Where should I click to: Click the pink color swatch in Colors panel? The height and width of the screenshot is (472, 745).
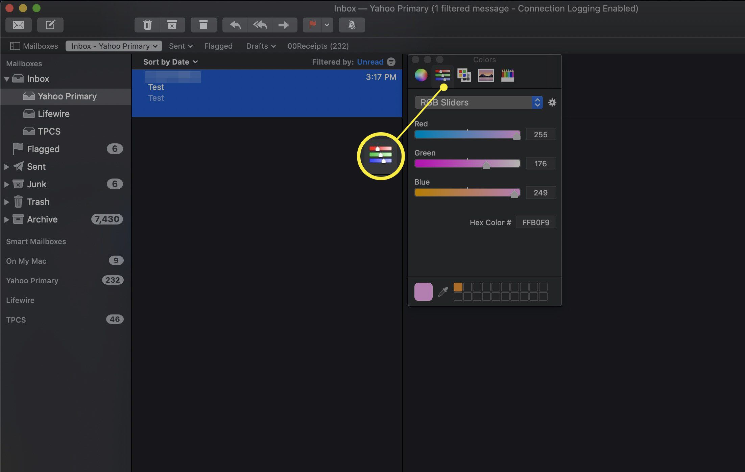click(x=423, y=292)
